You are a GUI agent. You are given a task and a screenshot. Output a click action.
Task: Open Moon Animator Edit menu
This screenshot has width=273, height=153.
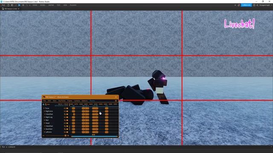pos(49,101)
